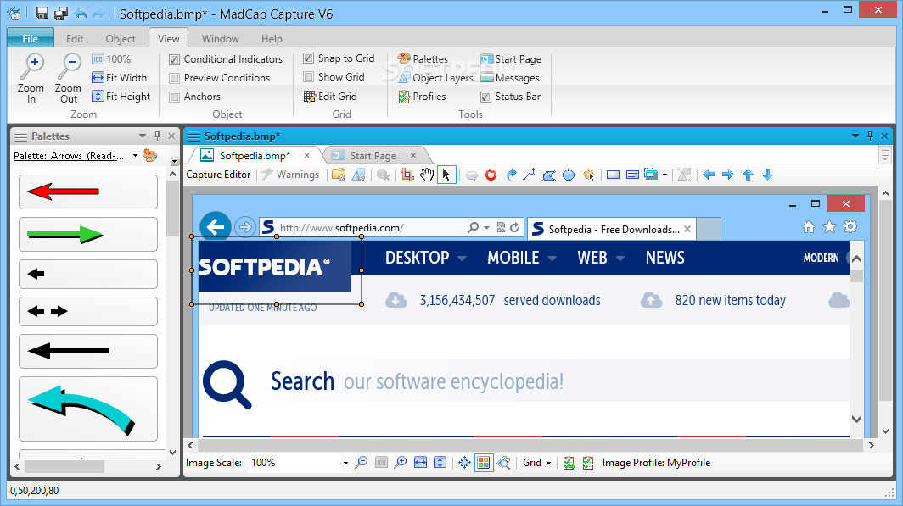This screenshot has width=903, height=506.
Task: Open Profiles from the Tools group
Action: pyautogui.click(x=423, y=97)
